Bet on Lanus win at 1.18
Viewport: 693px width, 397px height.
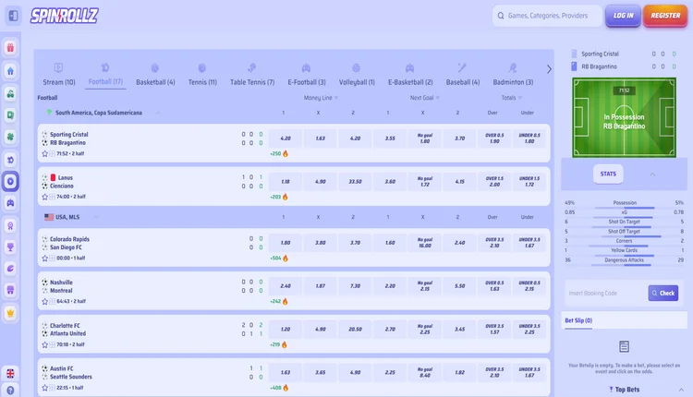pos(286,182)
